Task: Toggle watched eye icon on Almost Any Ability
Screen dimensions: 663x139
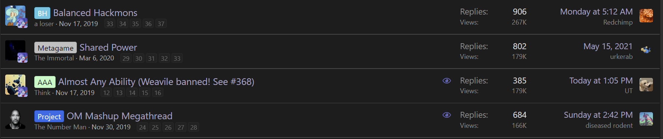Action: 447,81
